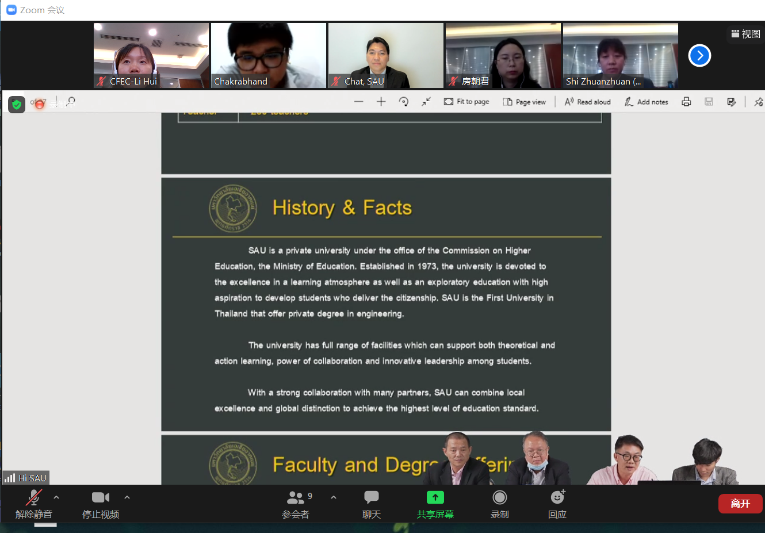This screenshot has height=533, width=765.
Task: Open the 参会者 participants panel
Action: coord(296,504)
